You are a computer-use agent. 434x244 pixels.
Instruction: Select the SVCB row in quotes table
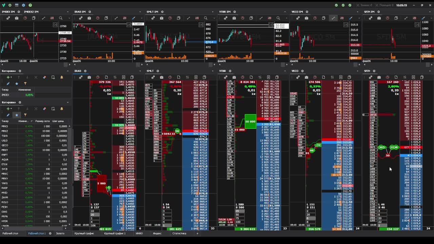(35, 169)
